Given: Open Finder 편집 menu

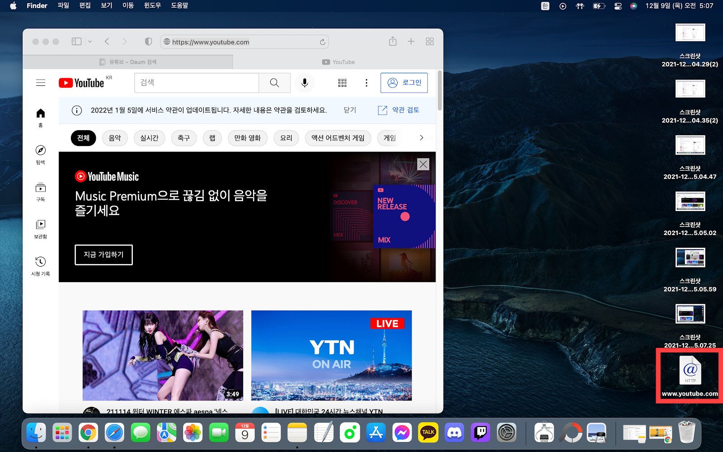Looking at the screenshot, I should [85, 5].
